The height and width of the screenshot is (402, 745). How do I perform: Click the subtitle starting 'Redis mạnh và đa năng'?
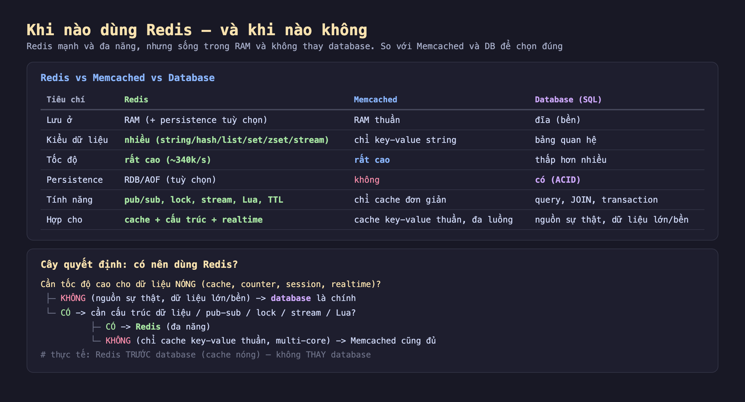(295, 46)
